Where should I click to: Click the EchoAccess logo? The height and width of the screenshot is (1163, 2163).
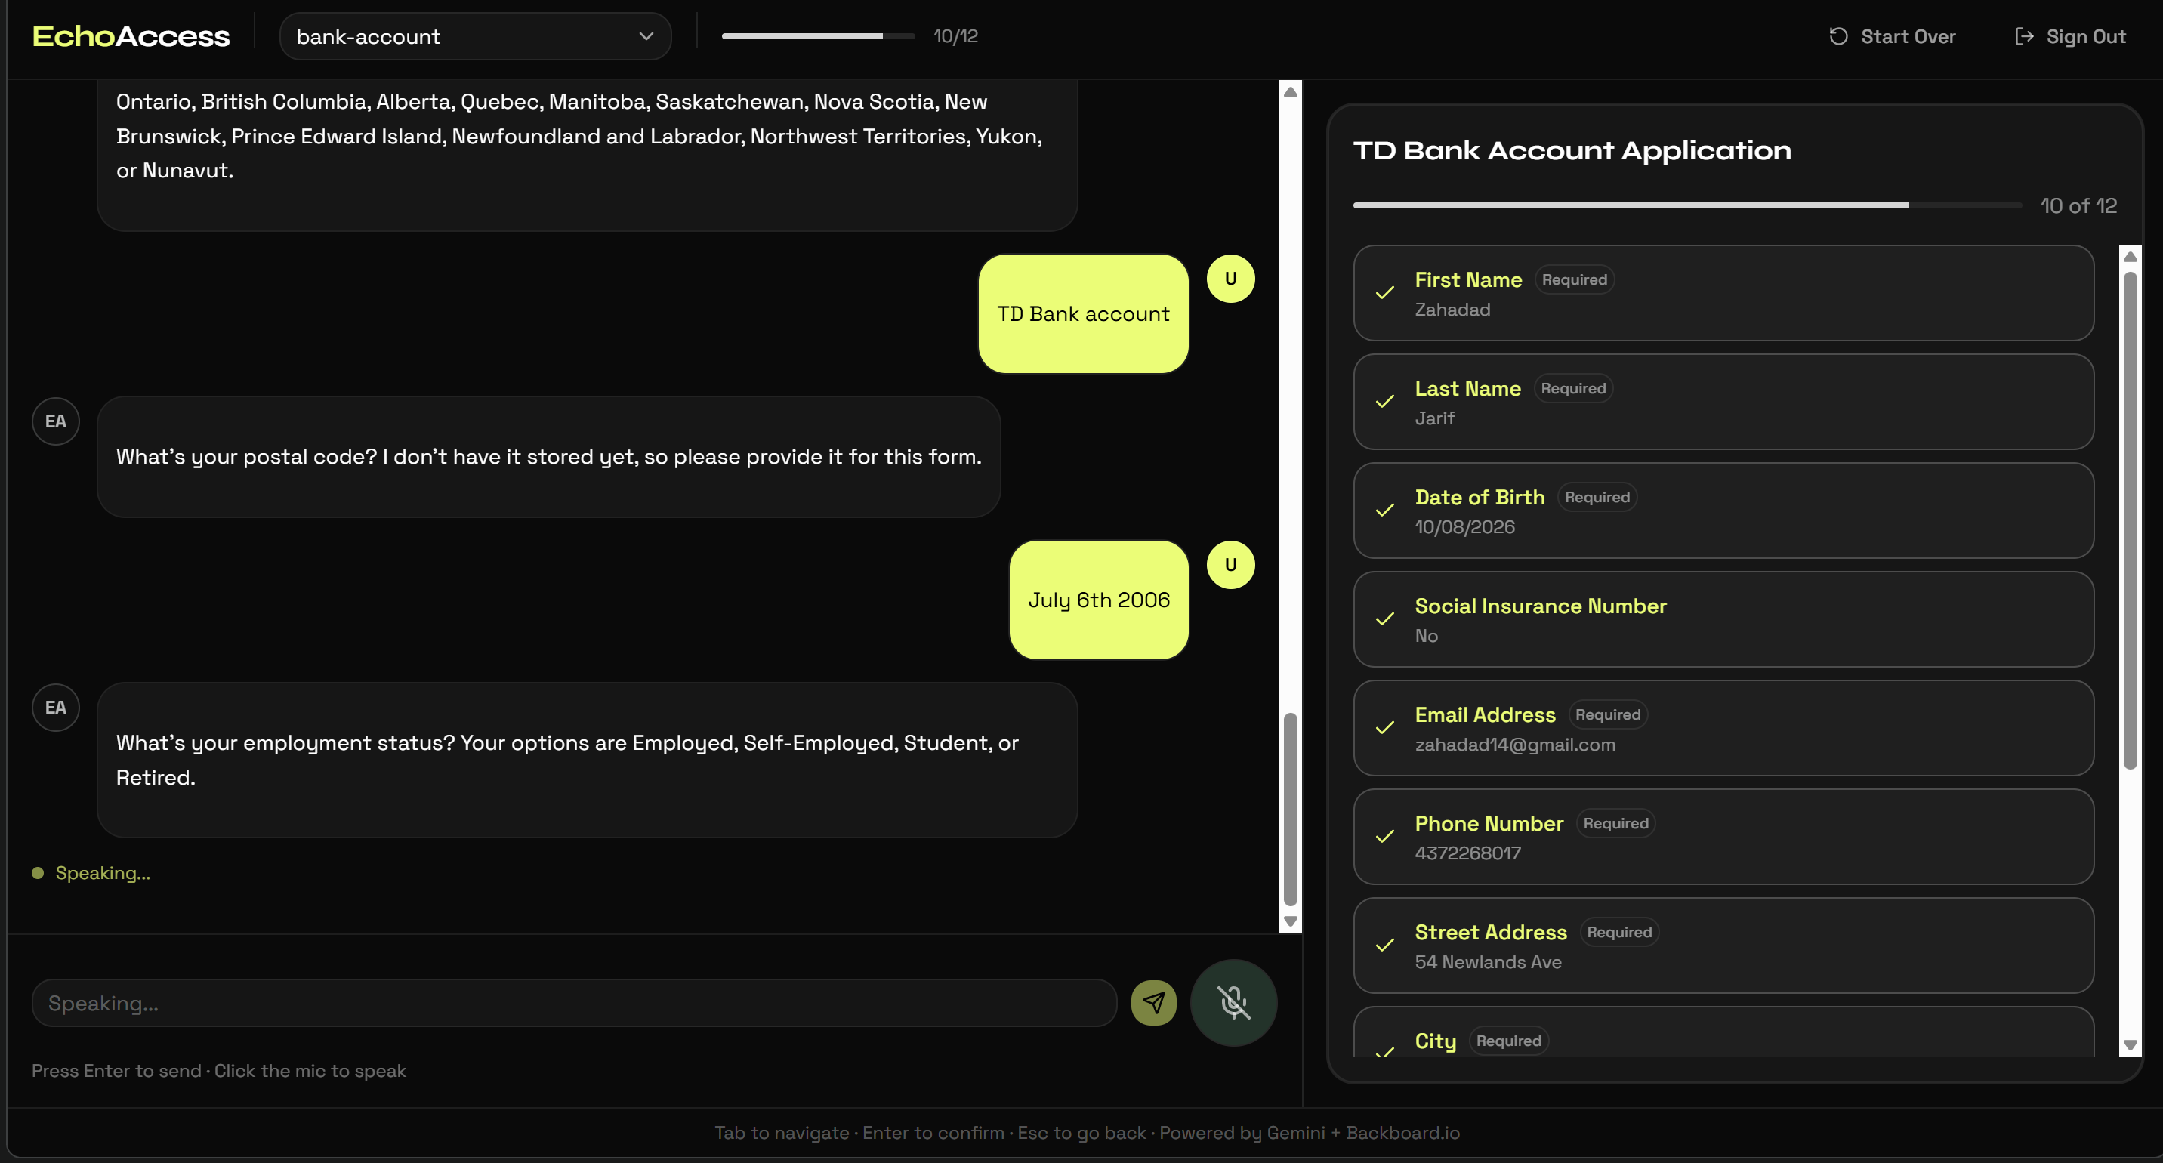pyautogui.click(x=131, y=36)
